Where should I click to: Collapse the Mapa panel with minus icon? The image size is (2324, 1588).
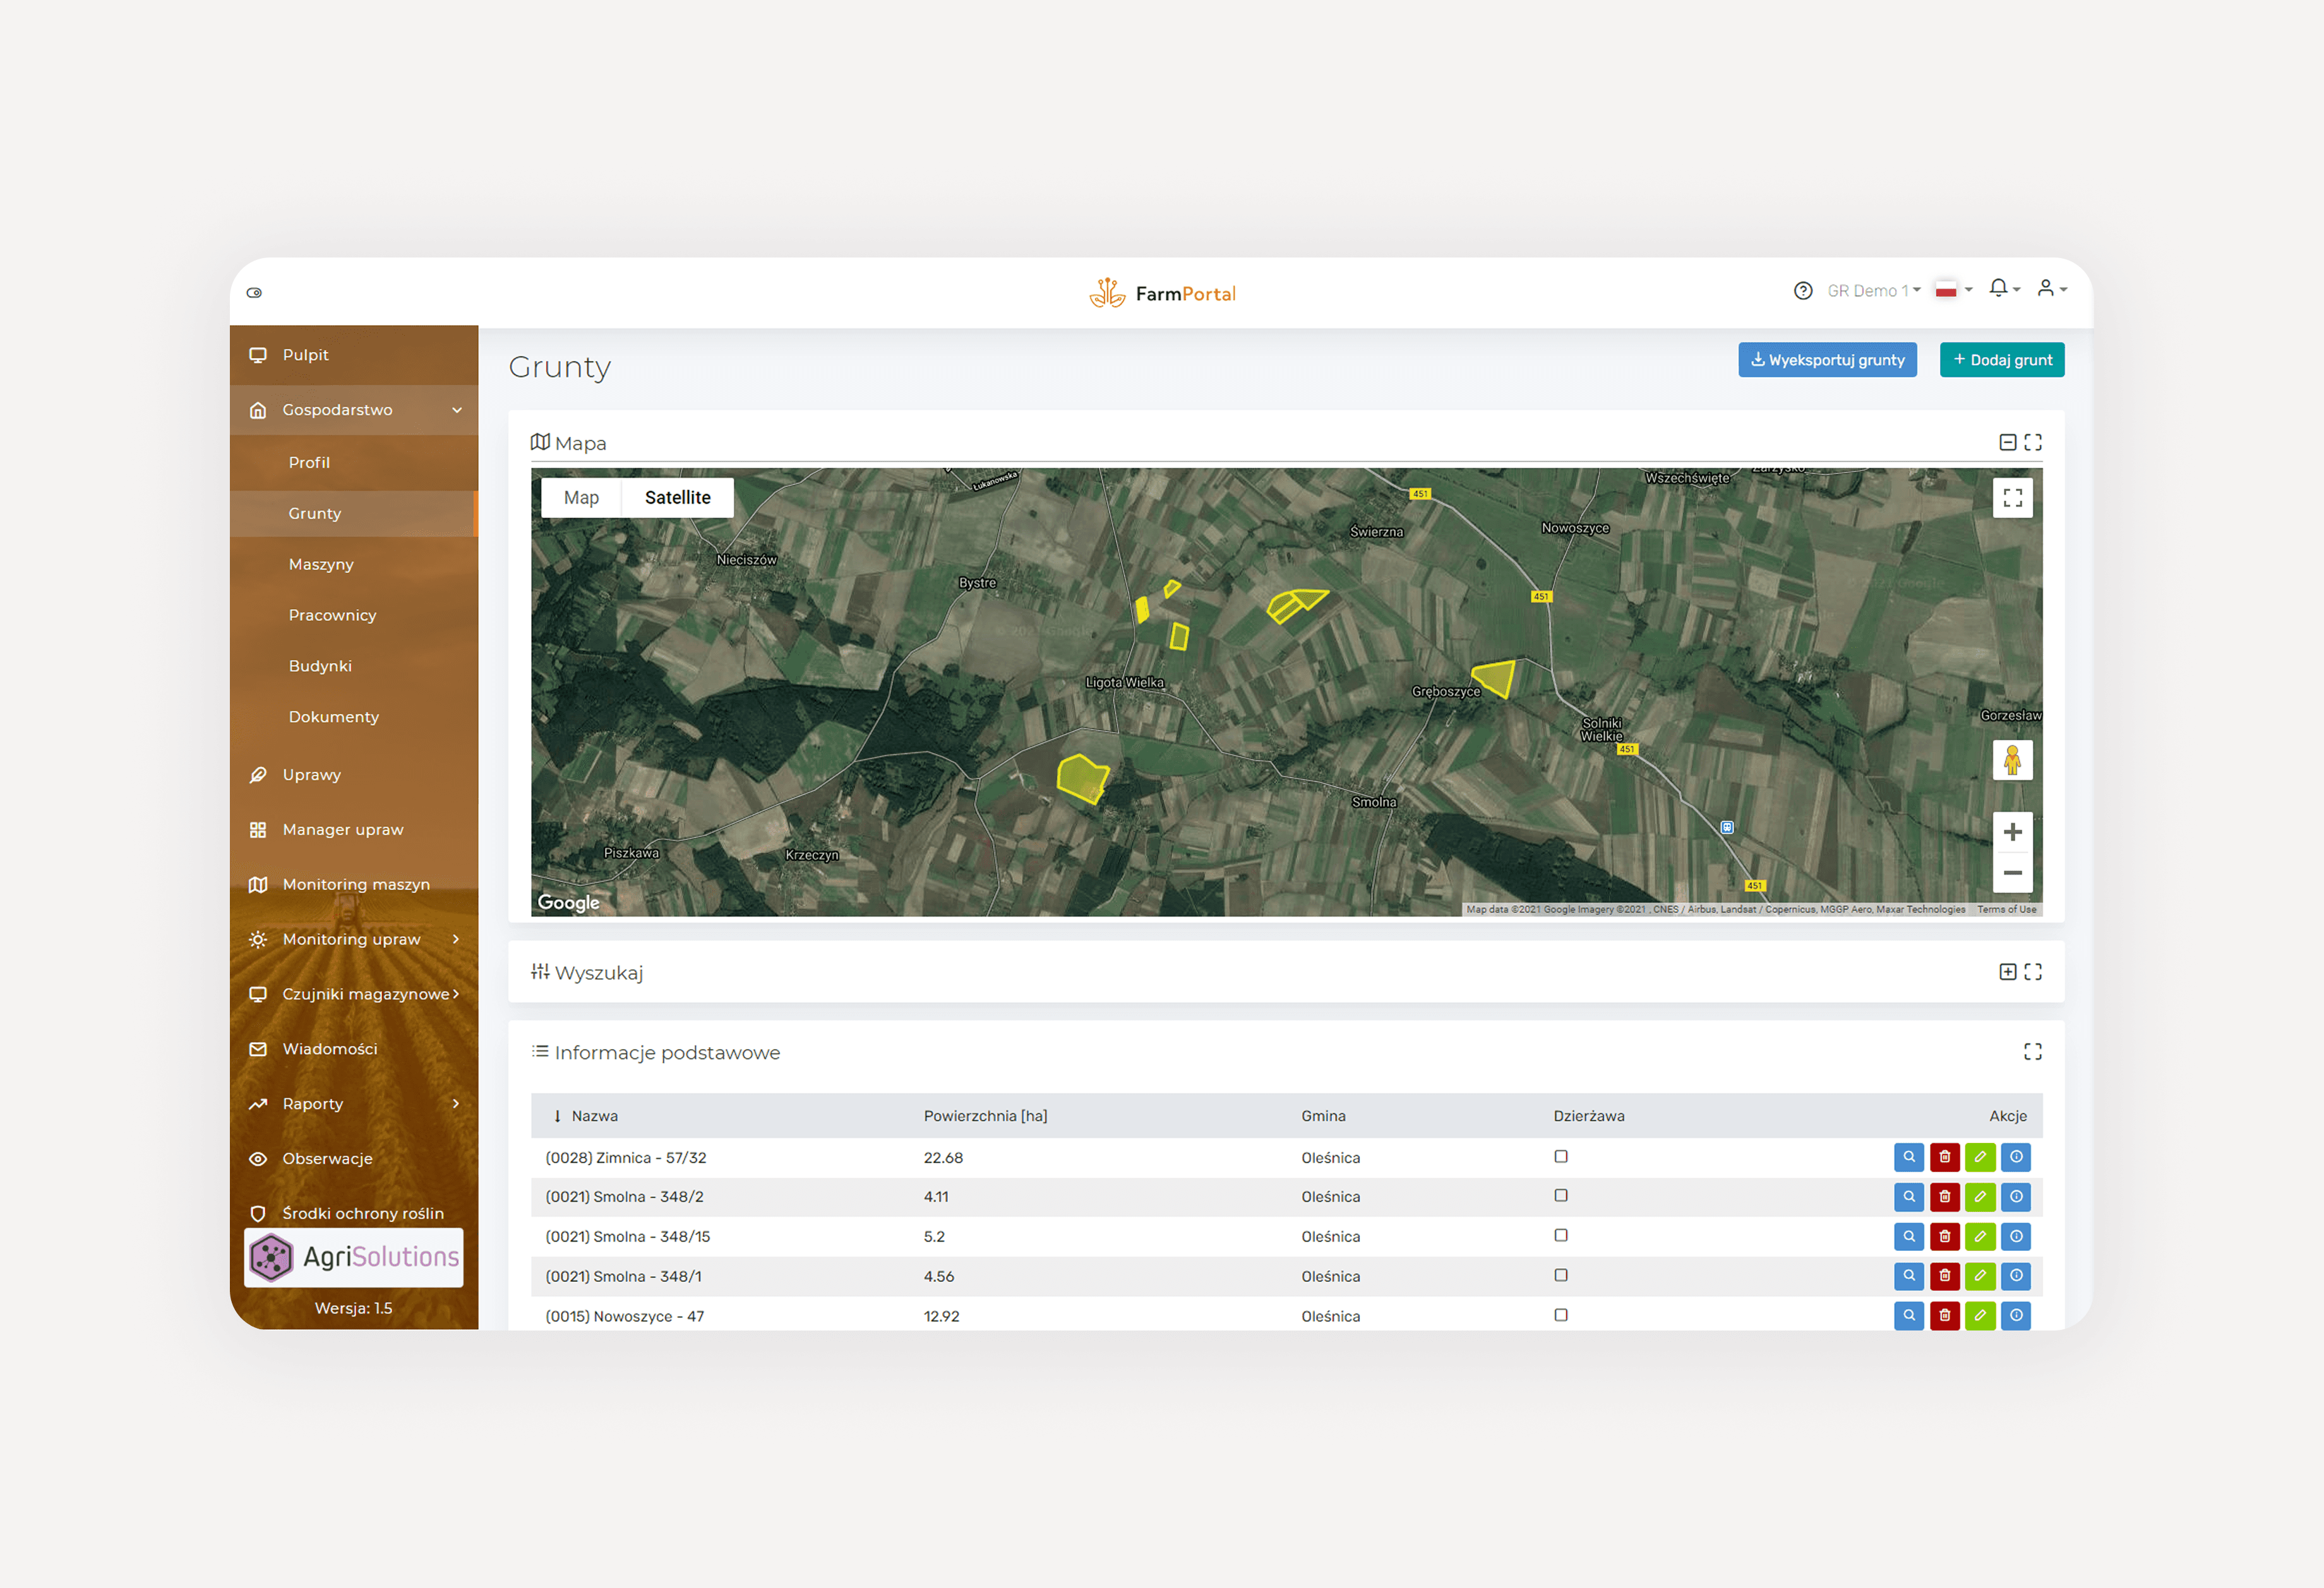coord(2007,442)
